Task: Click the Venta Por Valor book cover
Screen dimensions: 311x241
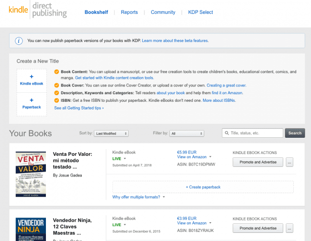Action: tap(31, 174)
